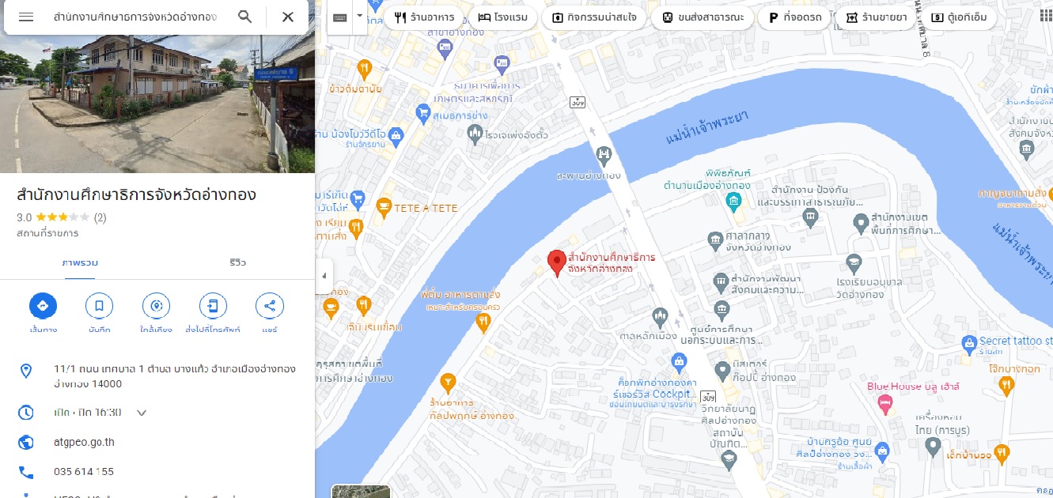Open the hamburger menu in search bar

pos(26,17)
